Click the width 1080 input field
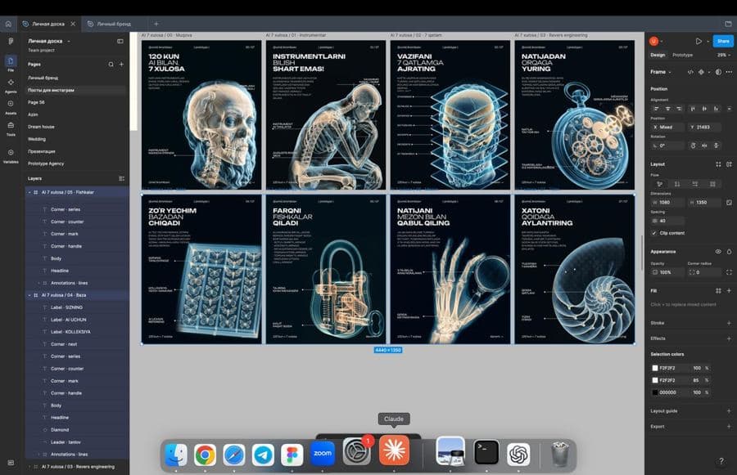This screenshot has height=475, width=737. click(x=667, y=202)
